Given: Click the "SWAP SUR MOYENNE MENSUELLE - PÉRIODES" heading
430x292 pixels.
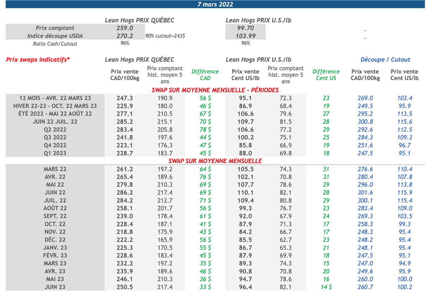Looking at the screenshot, I should pyautogui.click(x=215, y=90).
